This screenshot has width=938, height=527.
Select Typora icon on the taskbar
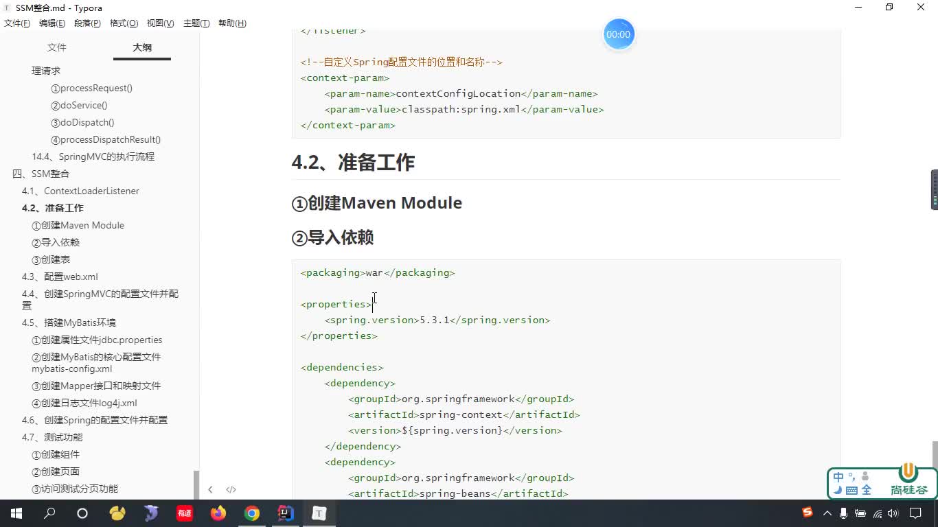point(319,513)
